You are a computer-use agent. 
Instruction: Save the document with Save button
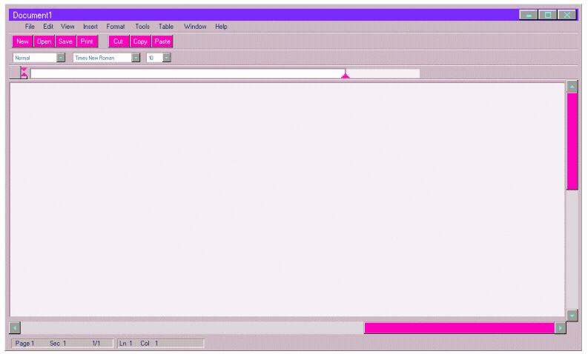tap(66, 41)
